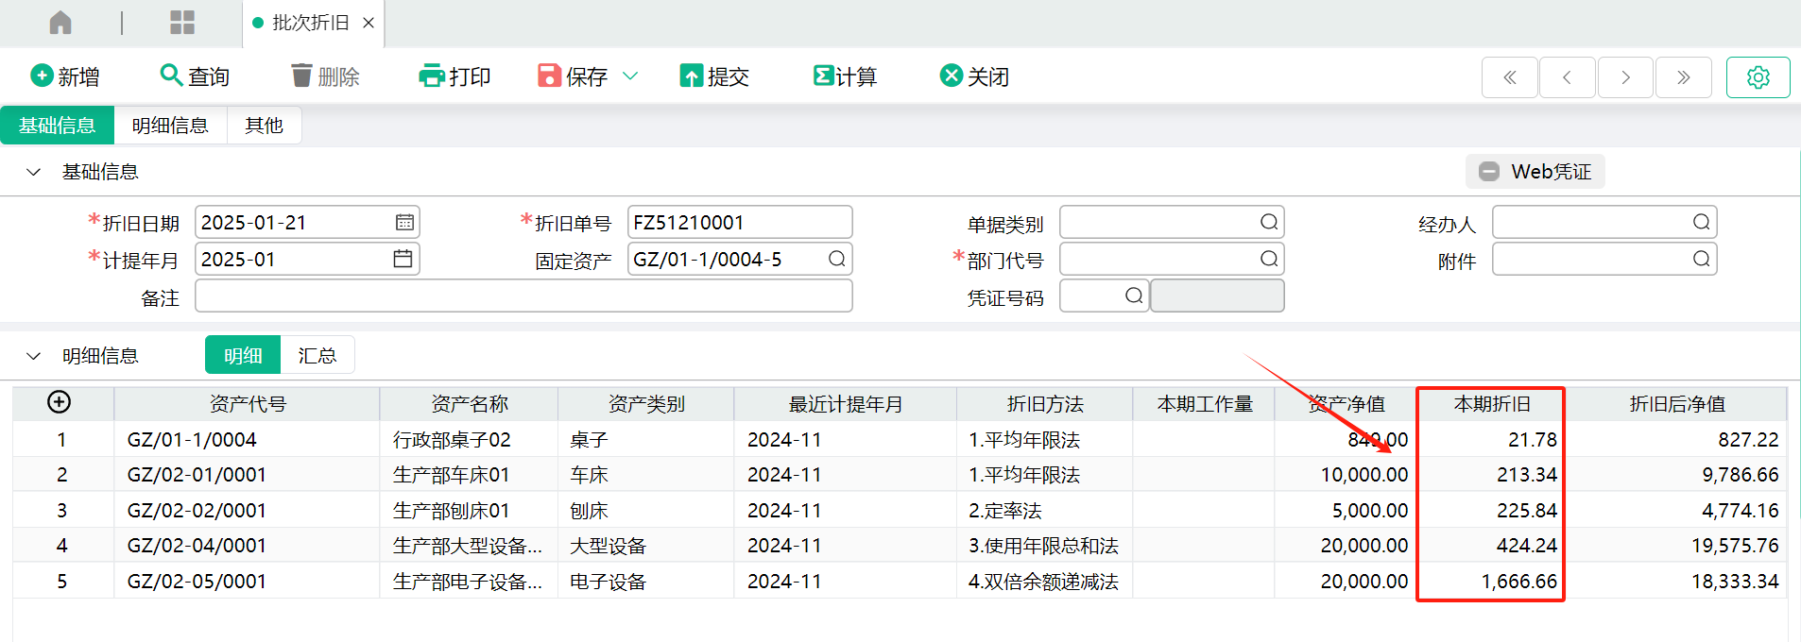Open 凭证号码 lookup search icon

(1134, 296)
